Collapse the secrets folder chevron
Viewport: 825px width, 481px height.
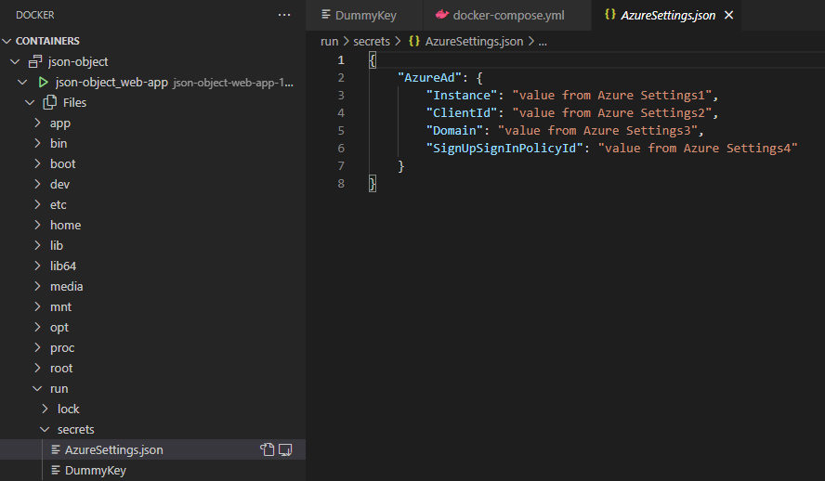click(x=45, y=430)
